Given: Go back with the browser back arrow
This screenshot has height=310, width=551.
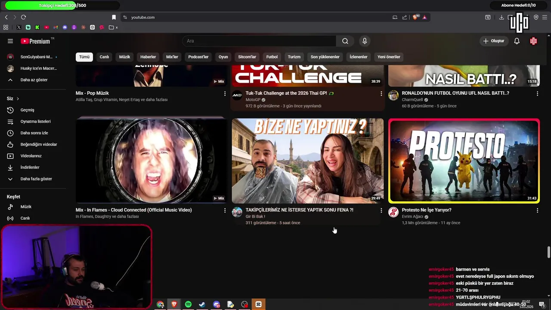Looking at the screenshot, I should coord(6,17).
